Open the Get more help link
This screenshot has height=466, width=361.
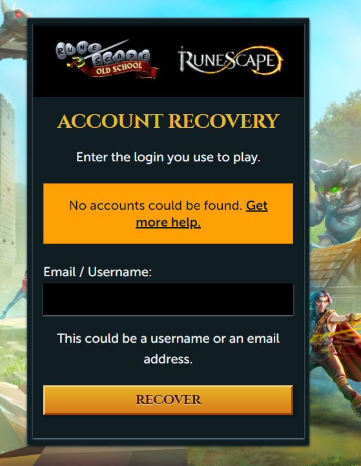[201, 214]
